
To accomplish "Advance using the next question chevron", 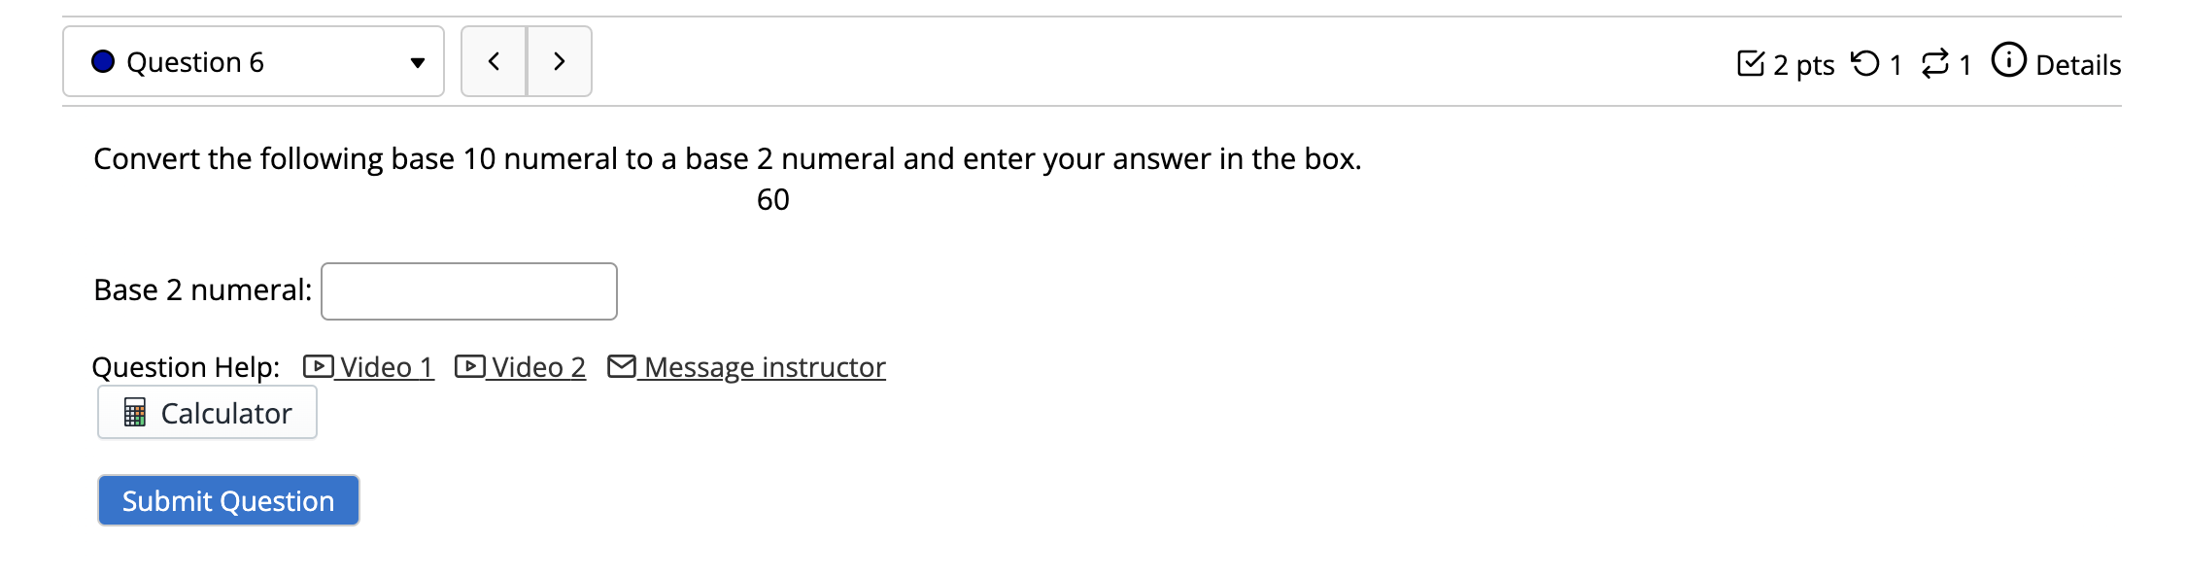I will [x=559, y=60].
